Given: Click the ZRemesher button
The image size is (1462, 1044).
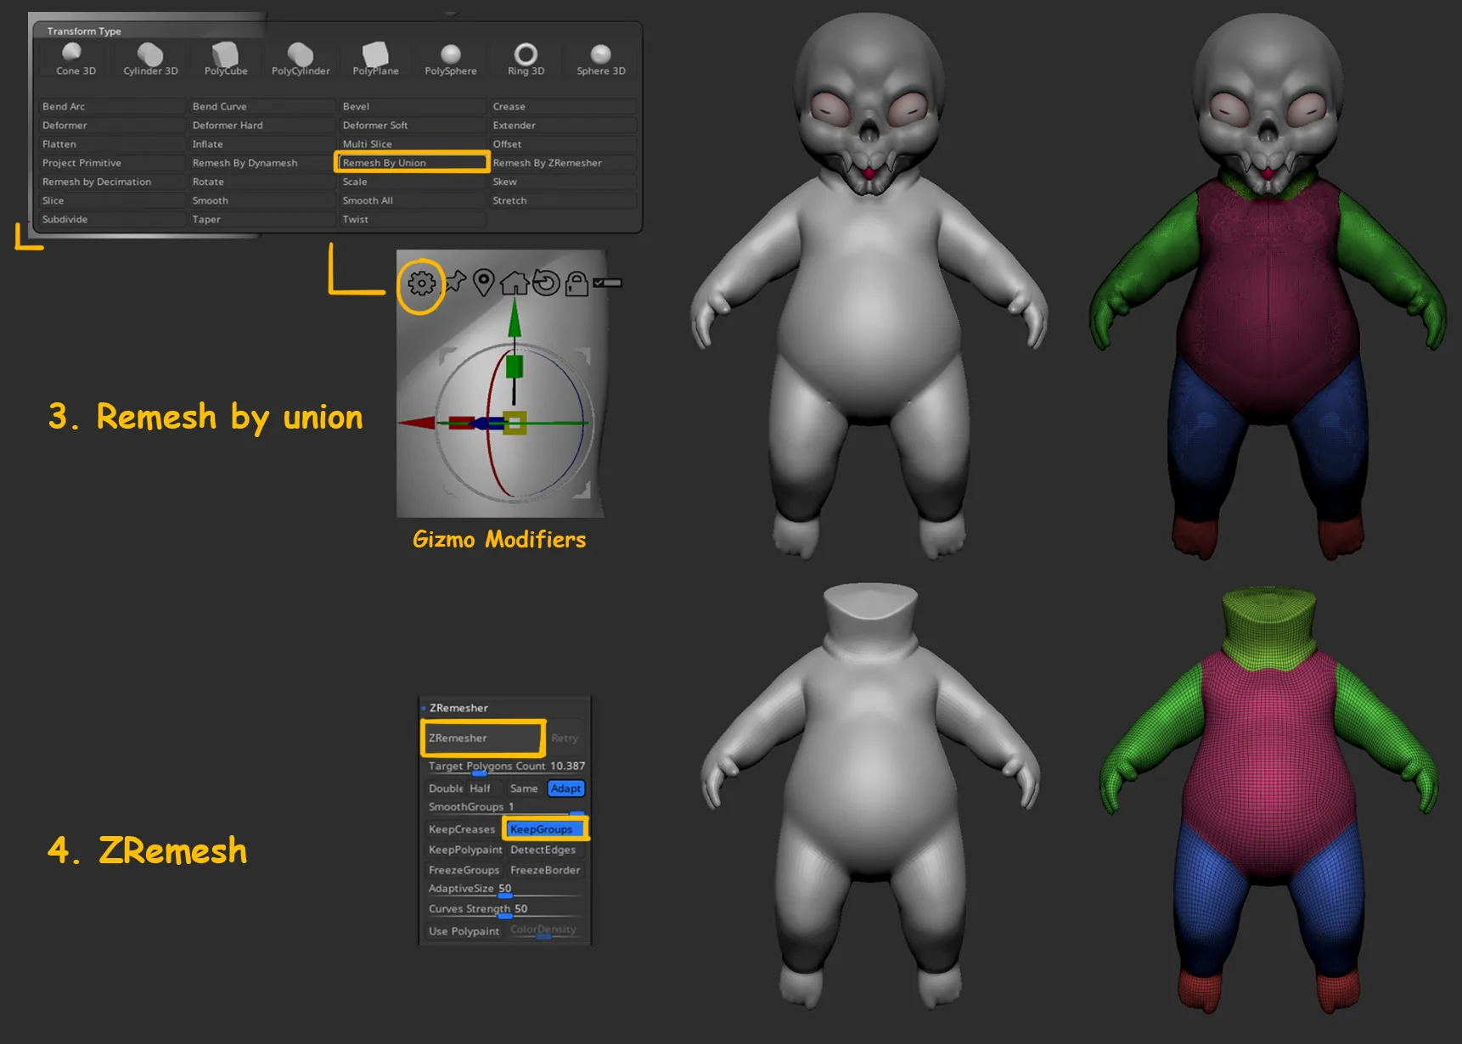Looking at the screenshot, I should pos(482,738).
